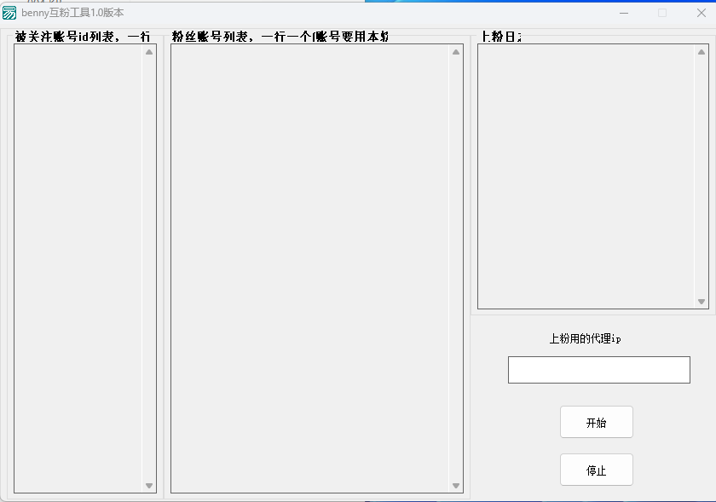The height and width of the screenshot is (502, 716).
Task: Click the 开始 button
Action: pyautogui.click(x=597, y=422)
